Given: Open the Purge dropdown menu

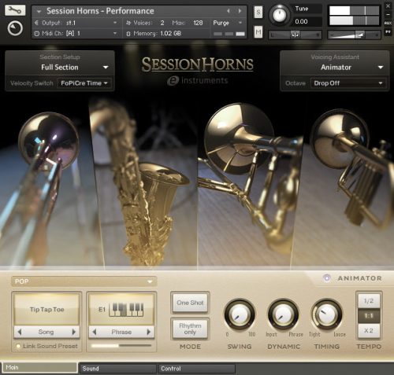Looking at the screenshot, I should pyautogui.click(x=227, y=23).
